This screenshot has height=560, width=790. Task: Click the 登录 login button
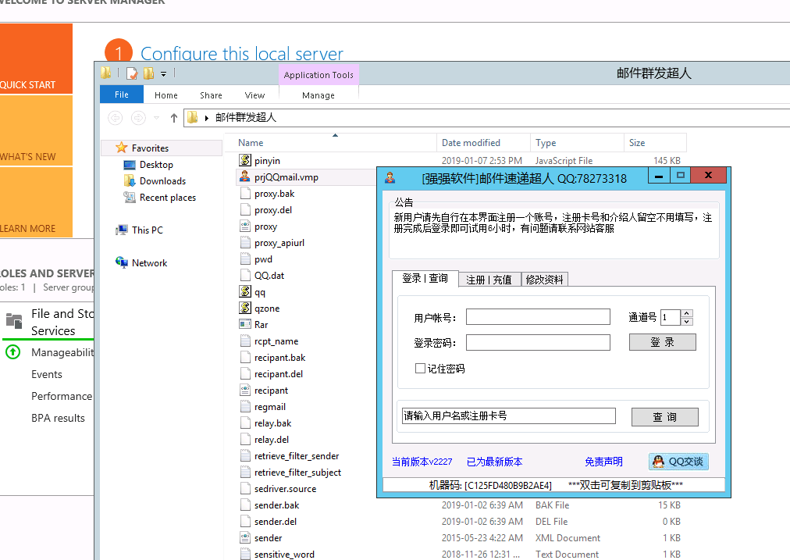pos(663,342)
